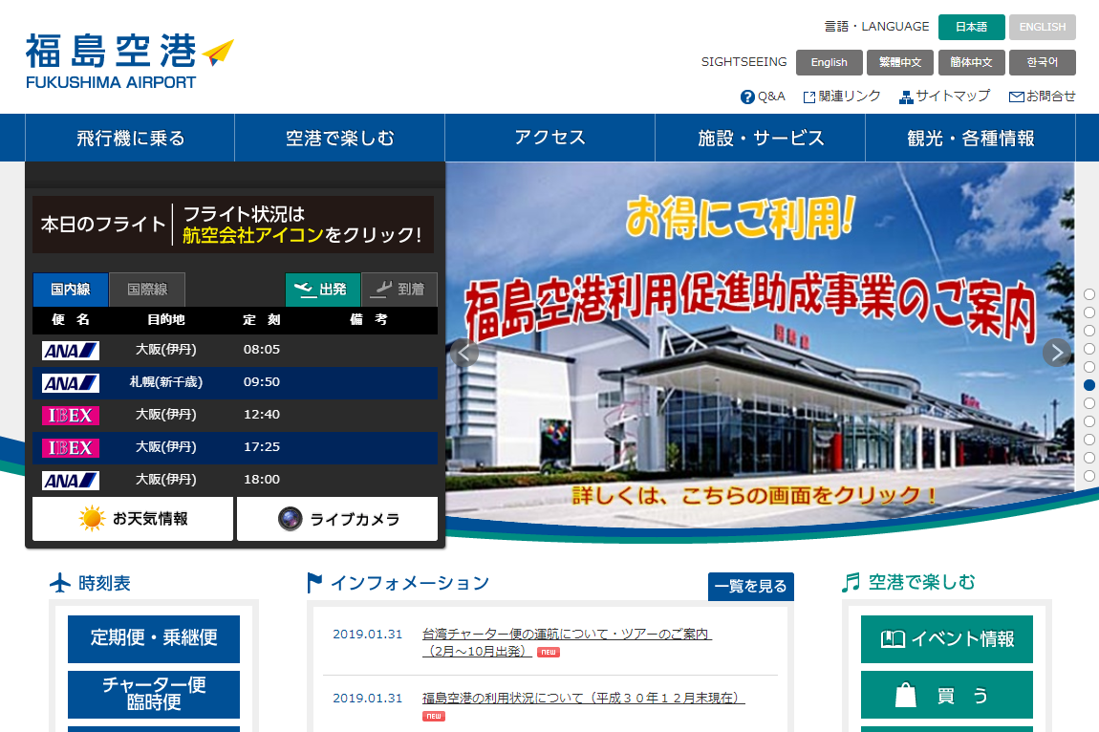Show departures (出発) on flight board
Screen dimensions: 1099x732
coord(322,290)
